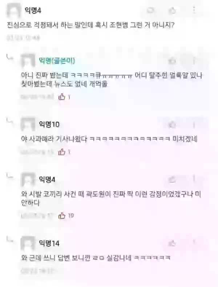Like the 익명(글쓴이) reply via faded thumb
This screenshot has width=218, height=287.
click(x=172, y=61)
